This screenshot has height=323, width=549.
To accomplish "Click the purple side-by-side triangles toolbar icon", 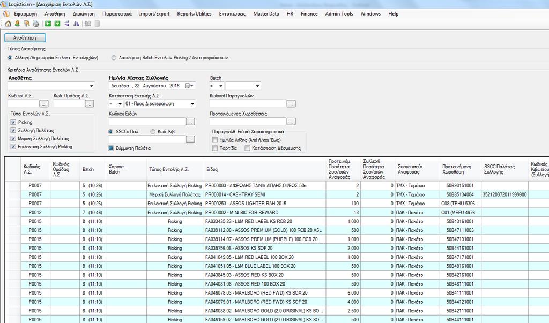I will tap(76, 24).
